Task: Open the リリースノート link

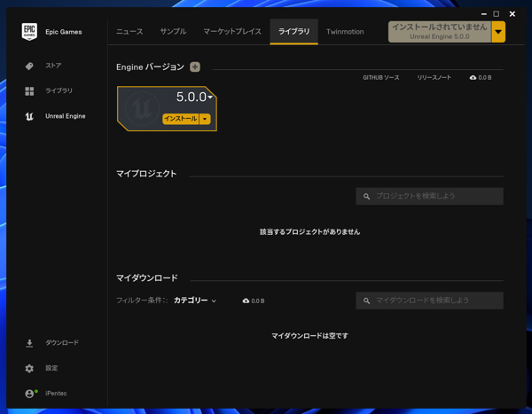Action: 434,78
